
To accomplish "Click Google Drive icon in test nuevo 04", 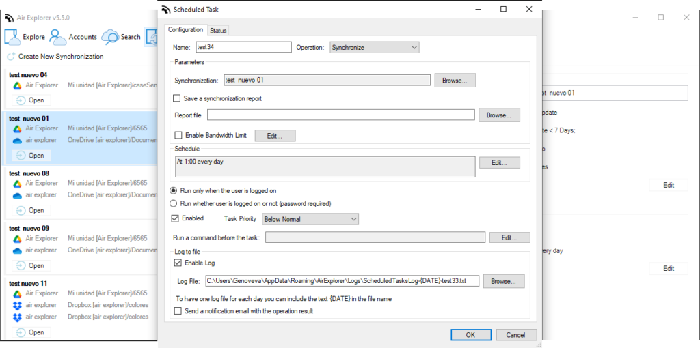I will click(17, 85).
